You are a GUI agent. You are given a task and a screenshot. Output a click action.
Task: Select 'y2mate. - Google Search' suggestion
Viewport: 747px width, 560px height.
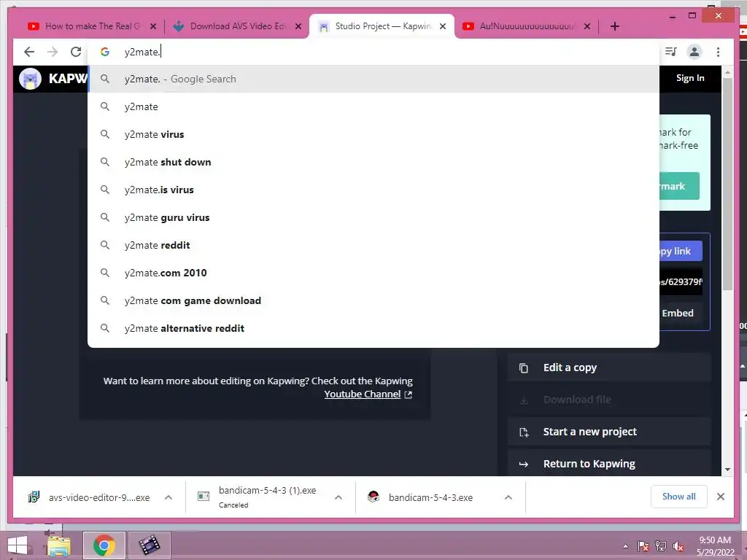[373, 79]
